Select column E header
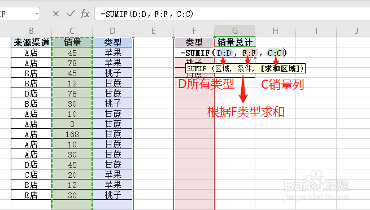 pyautogui.click(x=154, y=31)
